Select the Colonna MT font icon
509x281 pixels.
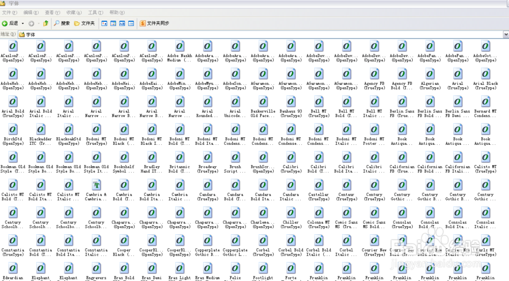pos(319,213)
